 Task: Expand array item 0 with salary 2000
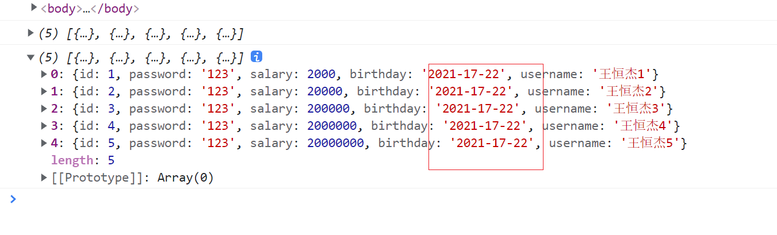coord(44,74)
